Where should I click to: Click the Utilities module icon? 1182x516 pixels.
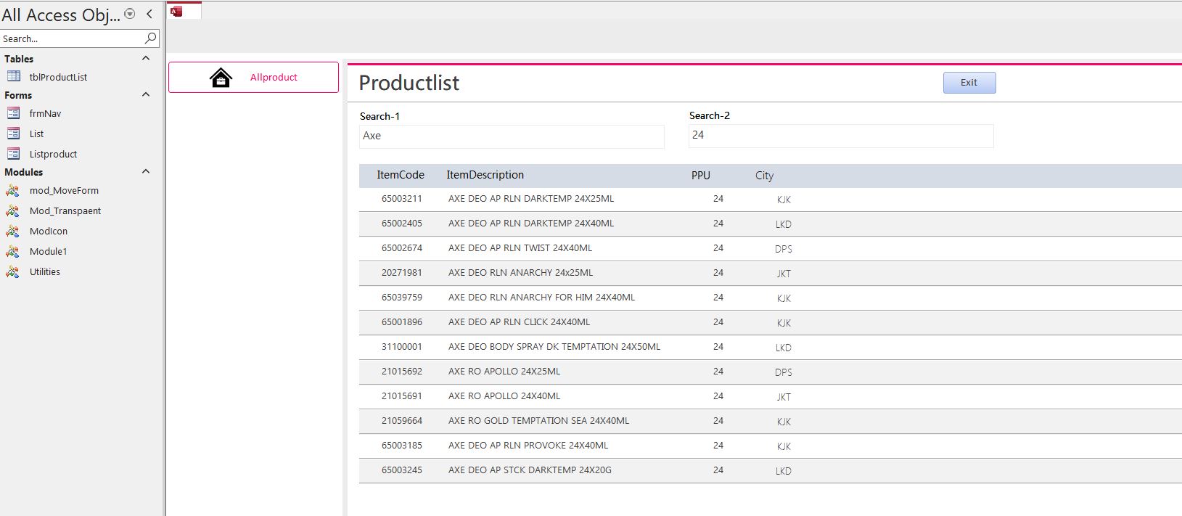click(x=12, y=271)
